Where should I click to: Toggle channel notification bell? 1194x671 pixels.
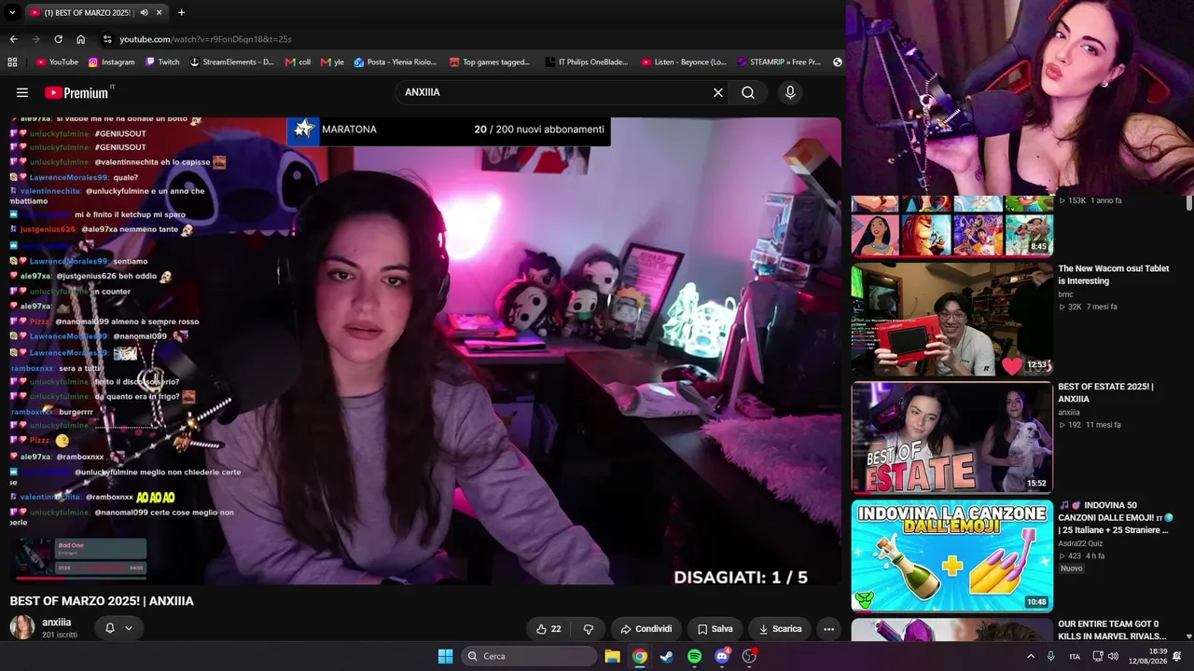109,628
